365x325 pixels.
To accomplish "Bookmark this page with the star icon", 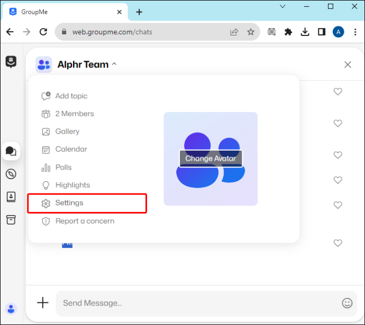I will tap(251, 32).
